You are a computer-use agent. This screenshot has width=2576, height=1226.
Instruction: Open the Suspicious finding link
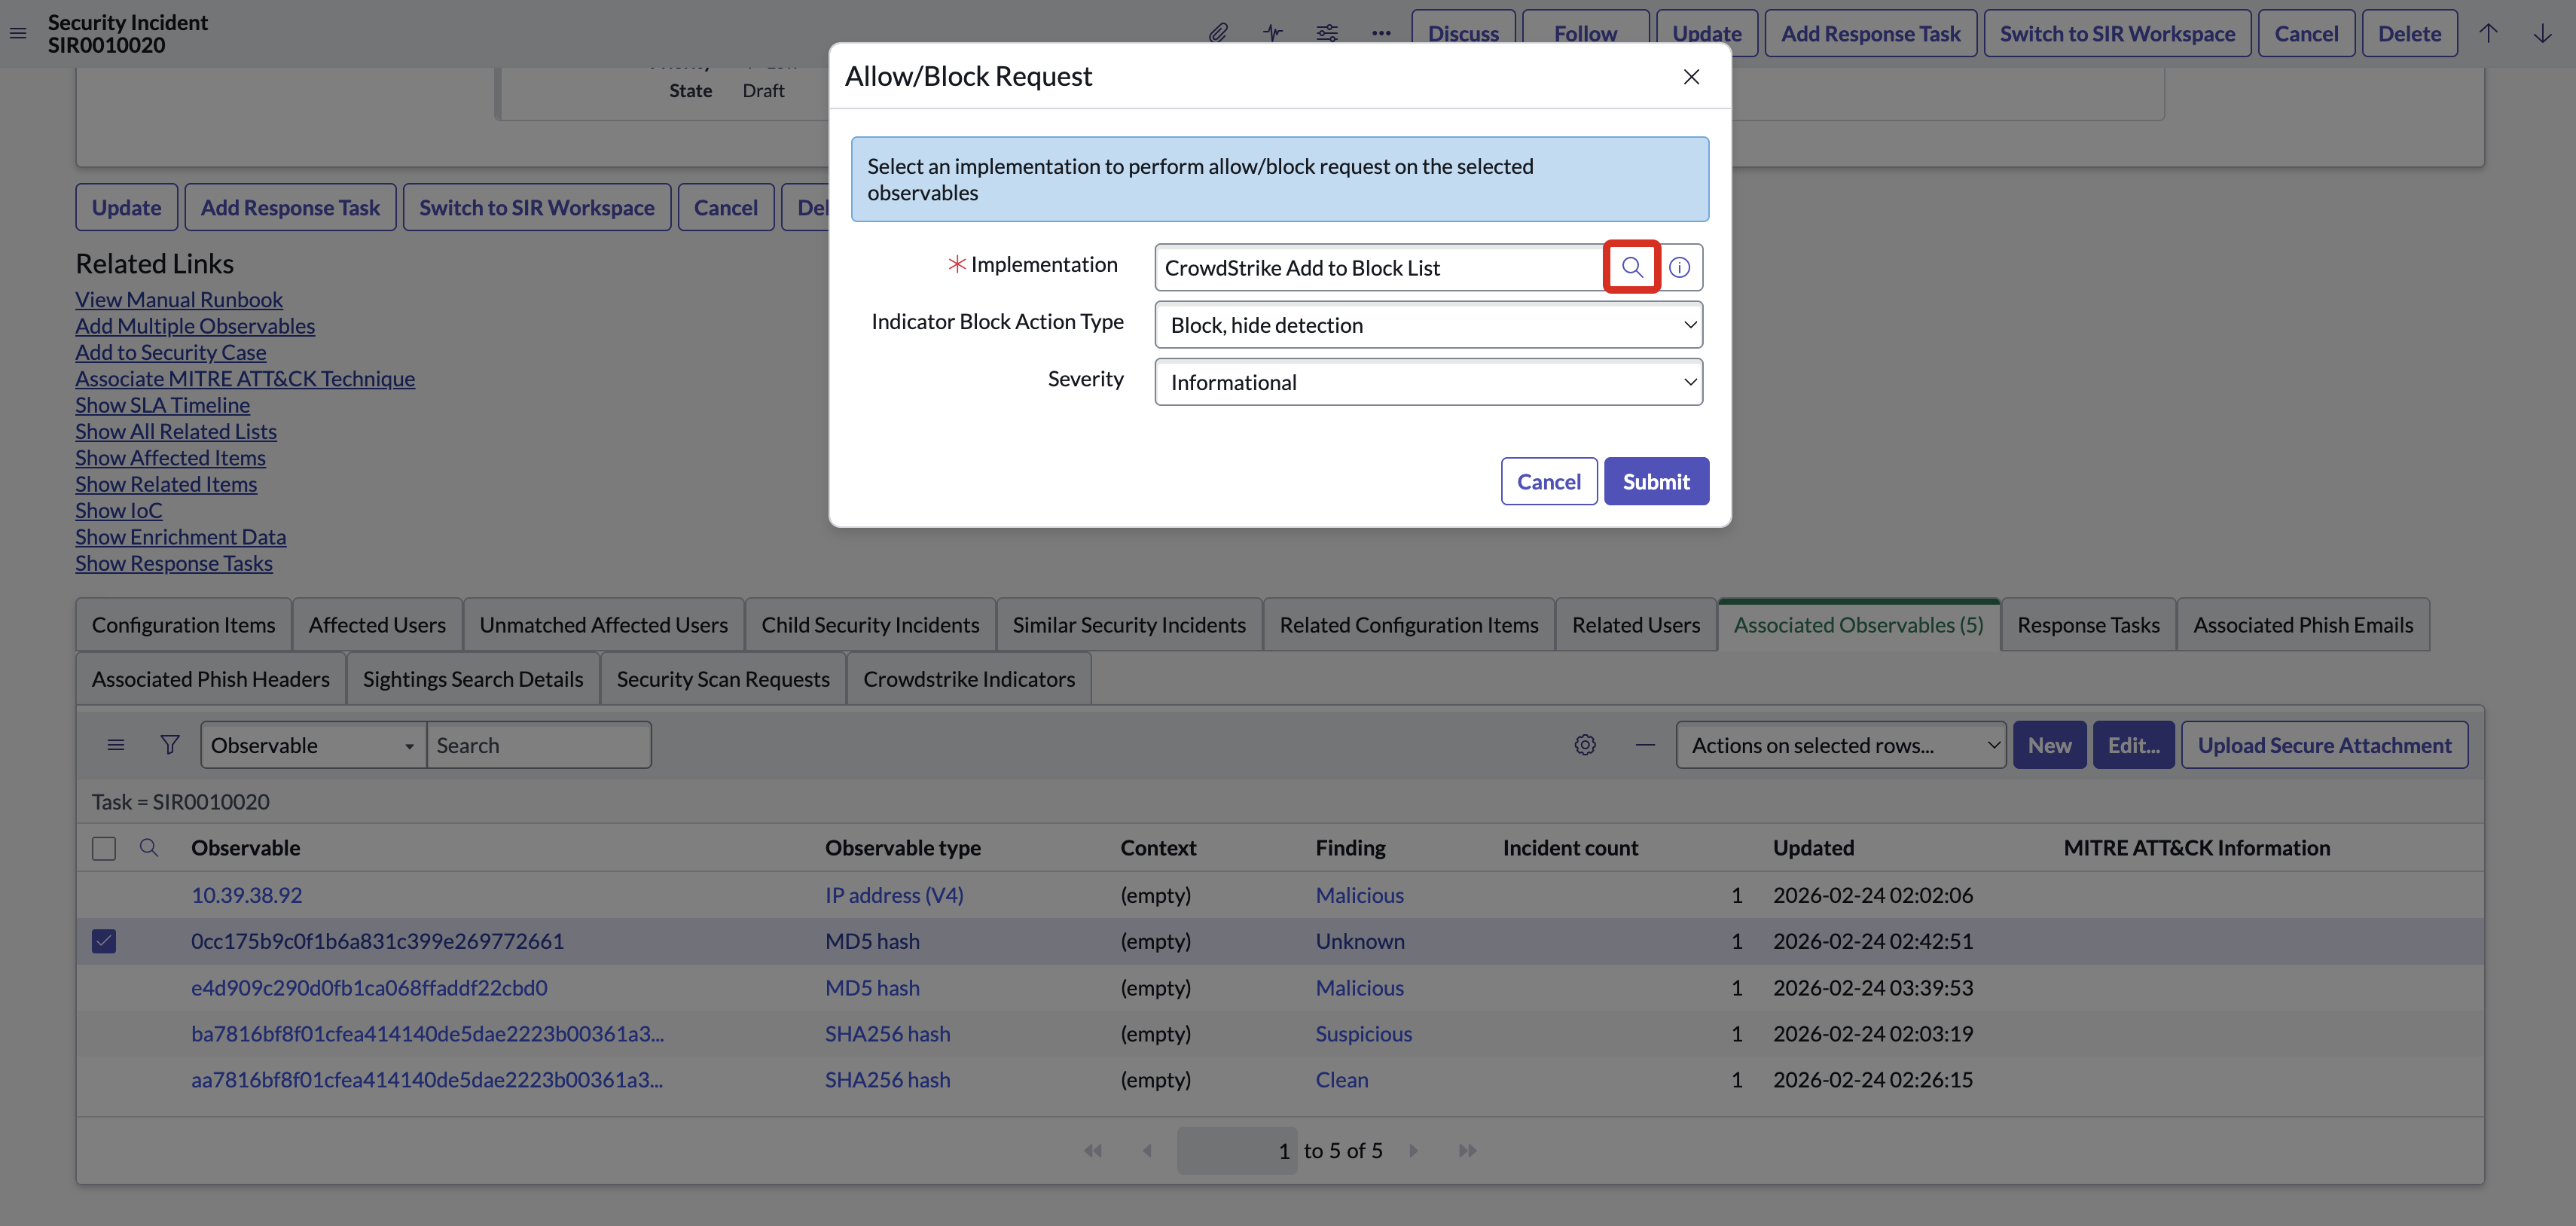point(1363,1034)
